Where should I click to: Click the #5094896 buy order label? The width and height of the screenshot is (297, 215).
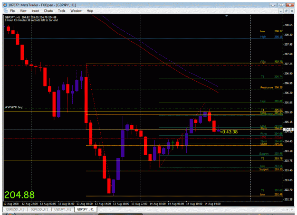pos(14,107)
